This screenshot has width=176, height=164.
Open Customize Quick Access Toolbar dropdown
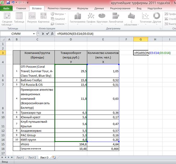coord(27,3)
